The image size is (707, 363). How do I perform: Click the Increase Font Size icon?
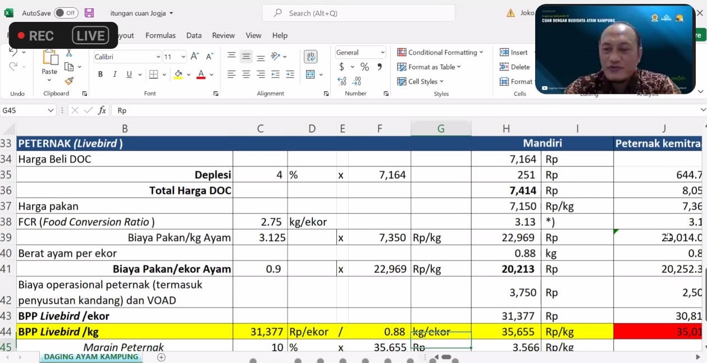tap(195, 56)
